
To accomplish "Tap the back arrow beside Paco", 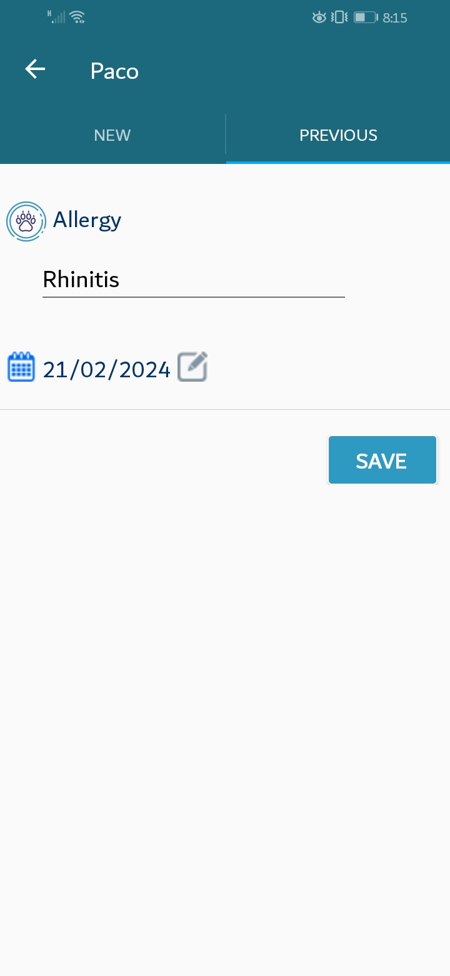I will pyautogui.click(x=35, y=69).
